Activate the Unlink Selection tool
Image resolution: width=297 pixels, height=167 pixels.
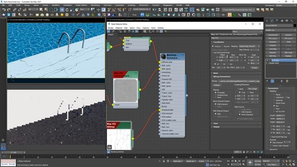19,9
